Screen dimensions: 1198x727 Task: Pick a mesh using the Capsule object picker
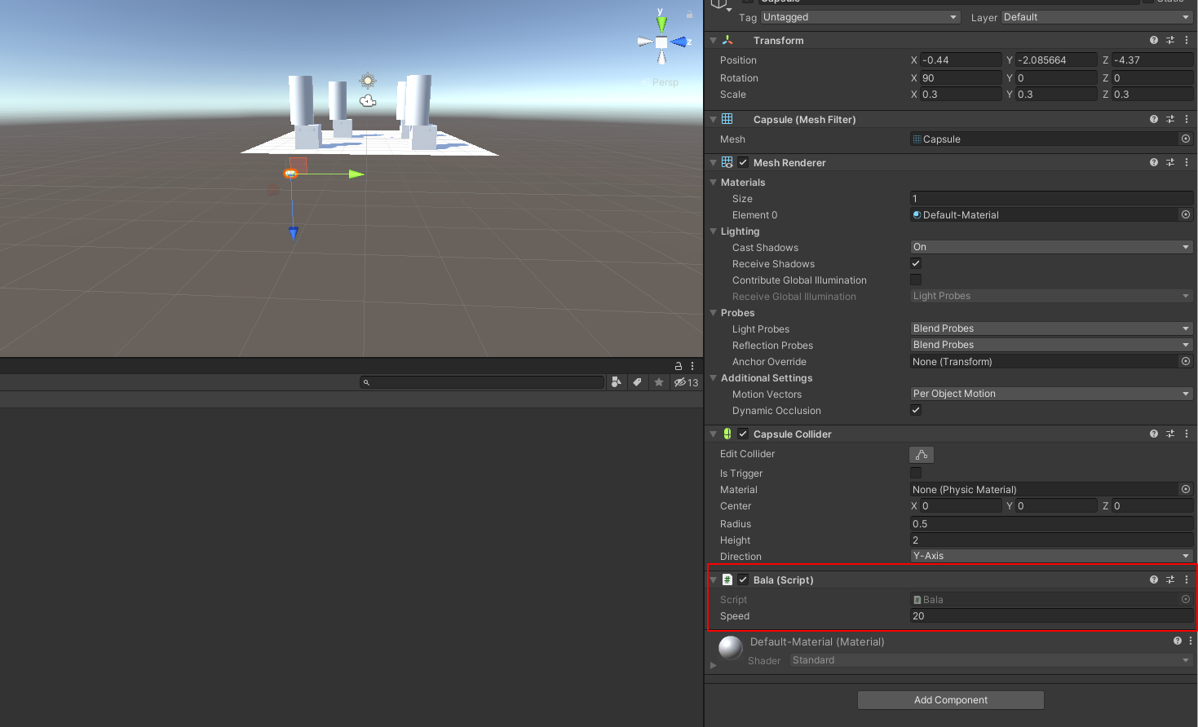(1185, 139)
